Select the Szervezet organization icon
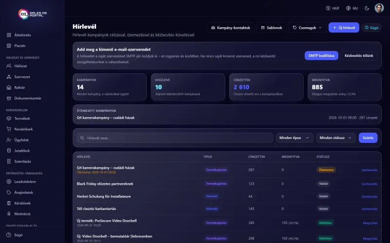390x243 pixels. (9, 77)
